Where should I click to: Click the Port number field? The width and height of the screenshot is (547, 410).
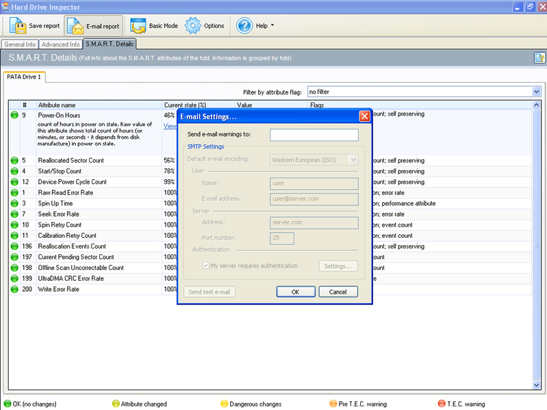click(282, 238)
